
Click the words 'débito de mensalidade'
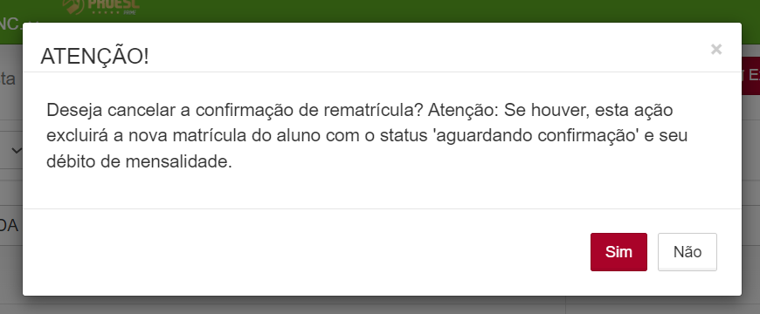pos(137,162)
